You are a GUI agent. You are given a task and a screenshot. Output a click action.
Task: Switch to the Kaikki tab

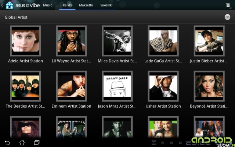[67, 5]
